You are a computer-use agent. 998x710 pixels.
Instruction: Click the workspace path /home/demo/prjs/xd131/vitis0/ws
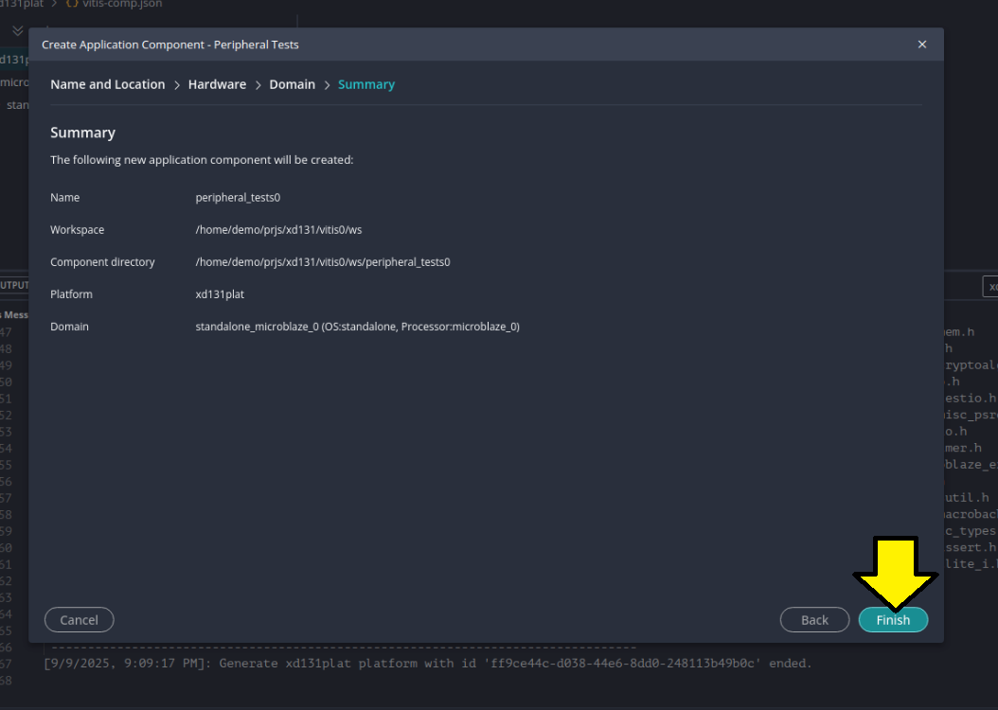278,230
